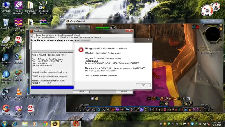The height and width of the screenshot is (127, 225).
Task: Open Google Chrome from the taskbar
Action: pyautogui.click(x=45, y=124)
